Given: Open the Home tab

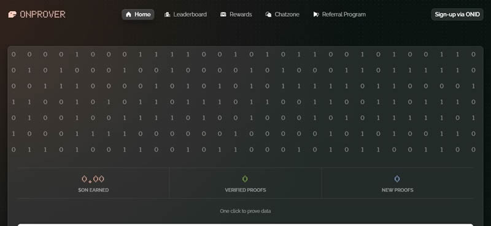Looking at the screenshot, I should [x=138, y=14].
